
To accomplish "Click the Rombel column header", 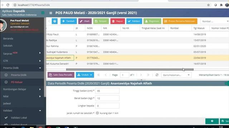I will coord(180,28).
